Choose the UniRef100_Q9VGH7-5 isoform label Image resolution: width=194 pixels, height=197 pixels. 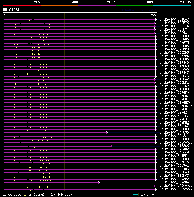click(x=176, y=96)
